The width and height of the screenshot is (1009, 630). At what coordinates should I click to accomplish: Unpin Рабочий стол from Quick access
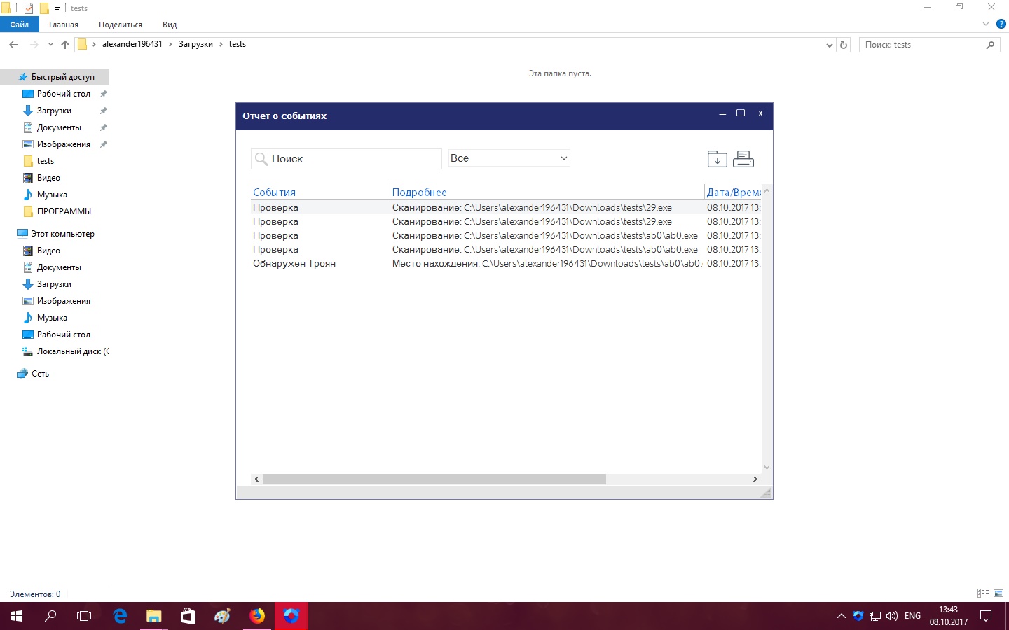(x=104, y=94)
